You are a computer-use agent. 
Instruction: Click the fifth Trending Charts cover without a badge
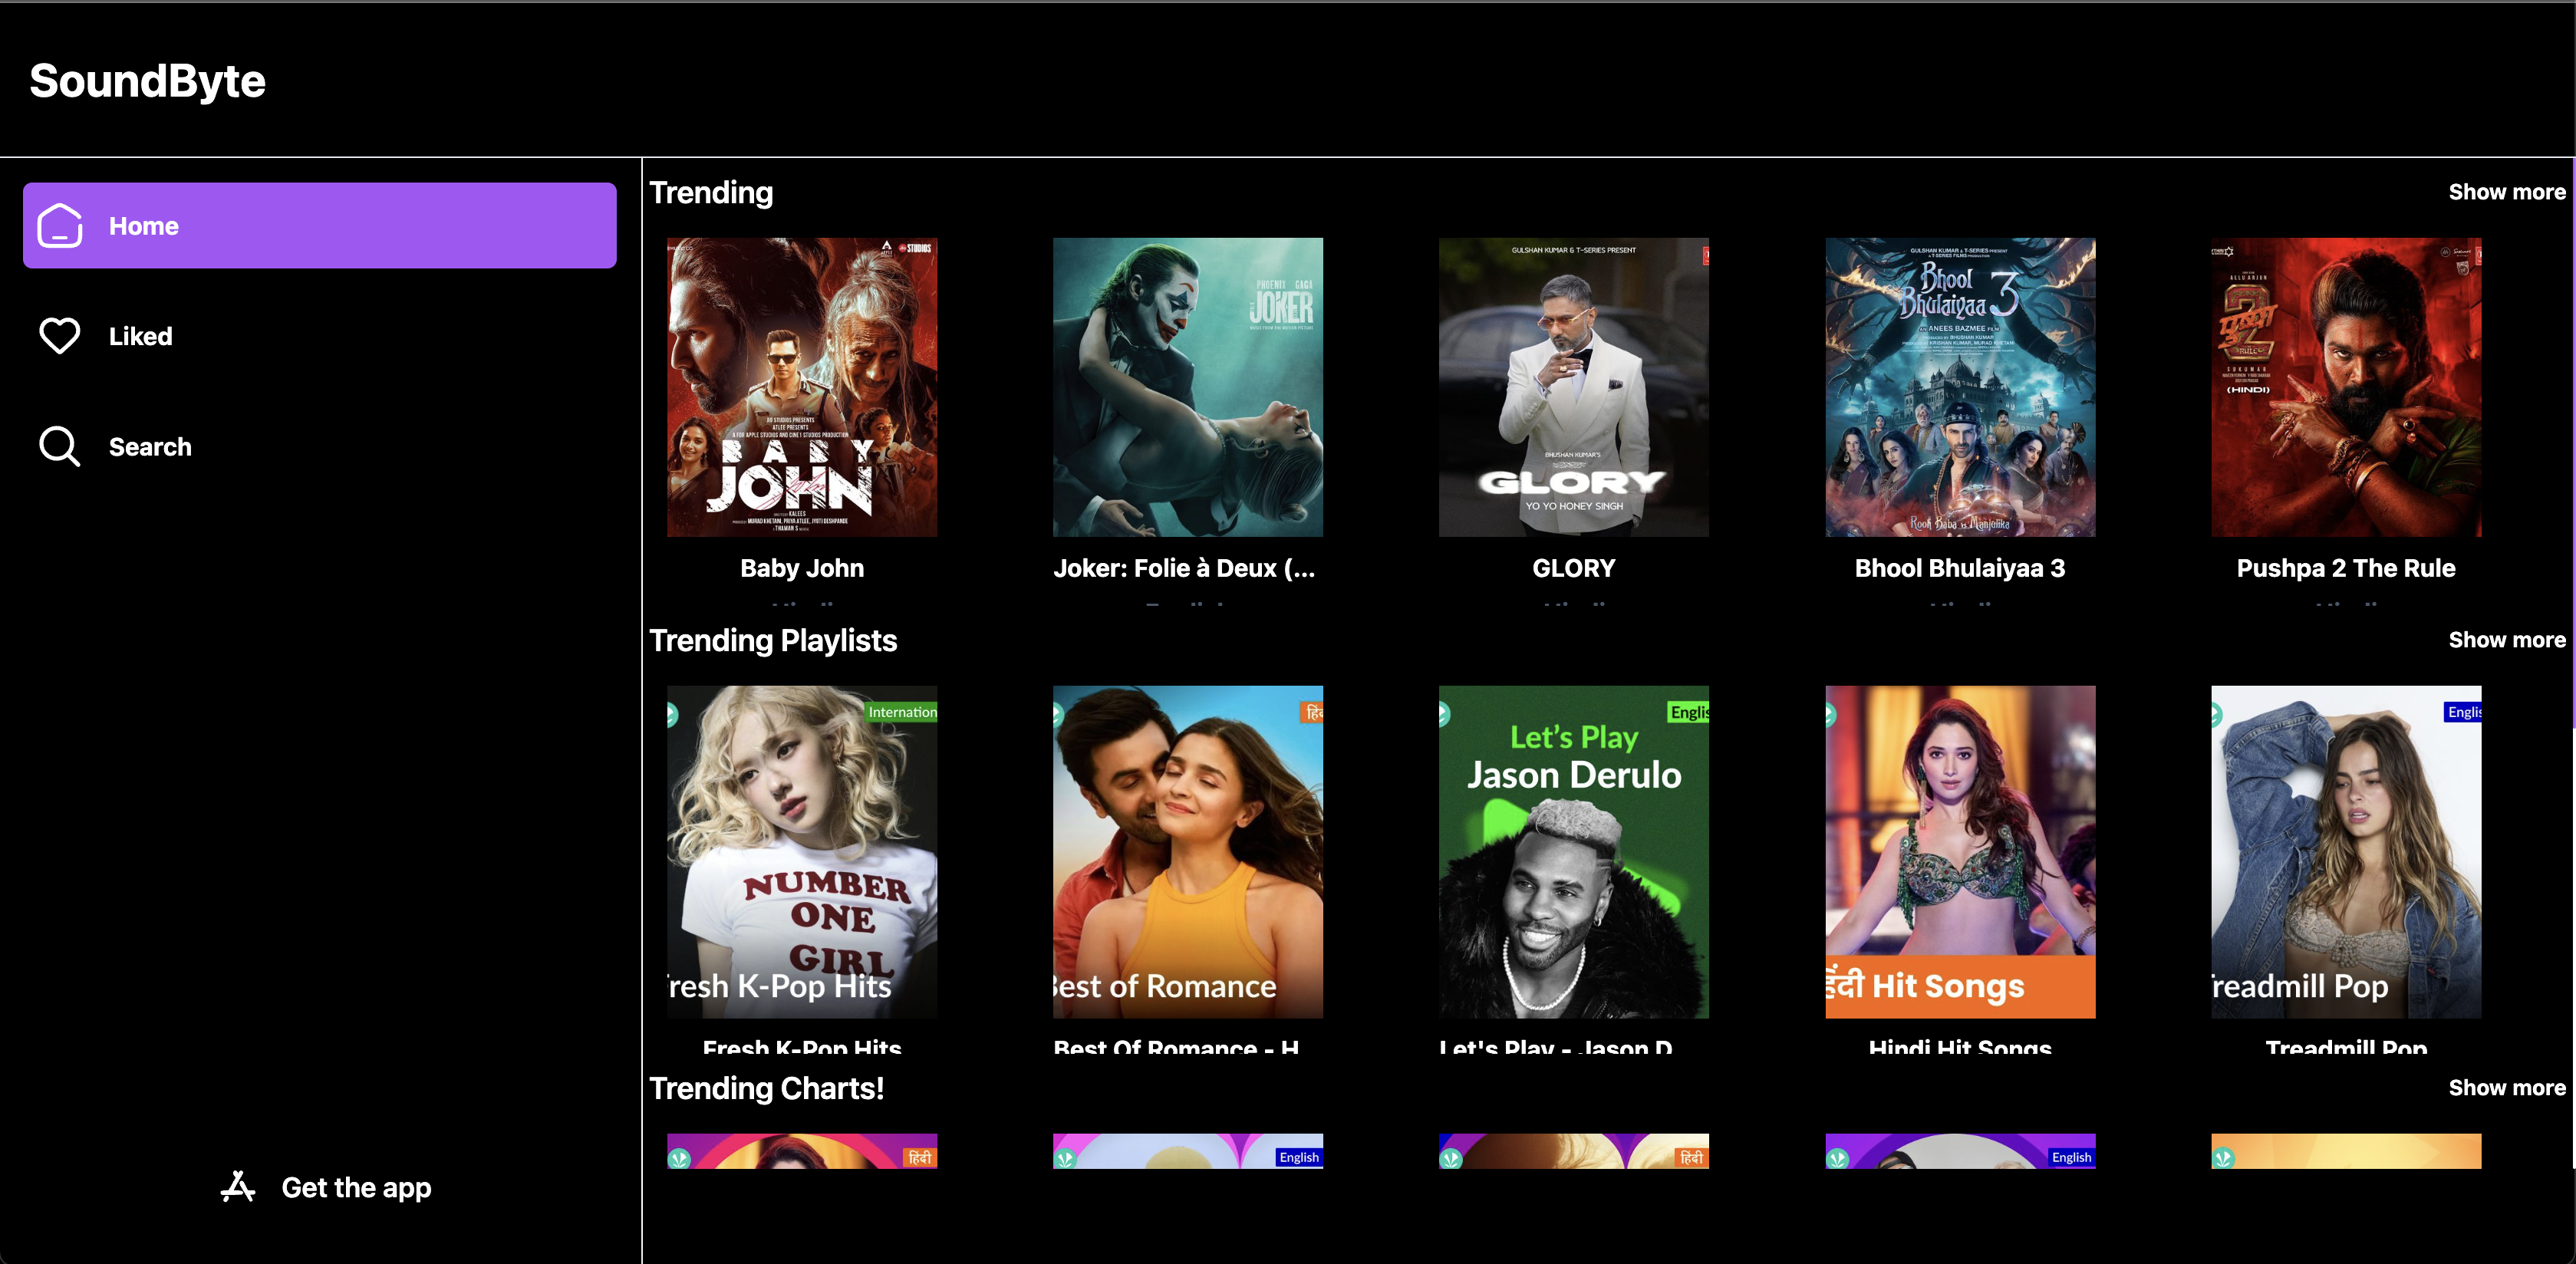(2346, 1151)
